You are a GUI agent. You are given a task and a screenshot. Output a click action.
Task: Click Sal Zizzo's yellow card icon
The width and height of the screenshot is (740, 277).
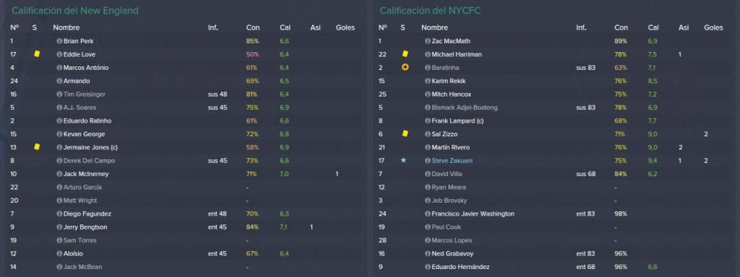pos(405,134)
